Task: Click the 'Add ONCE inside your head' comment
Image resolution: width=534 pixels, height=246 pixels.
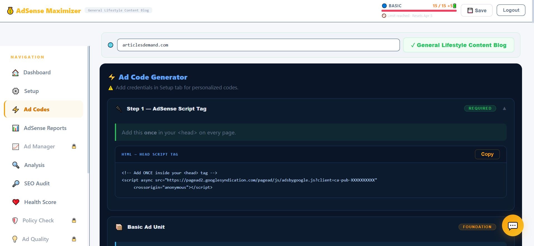Action: pos(169,173)
